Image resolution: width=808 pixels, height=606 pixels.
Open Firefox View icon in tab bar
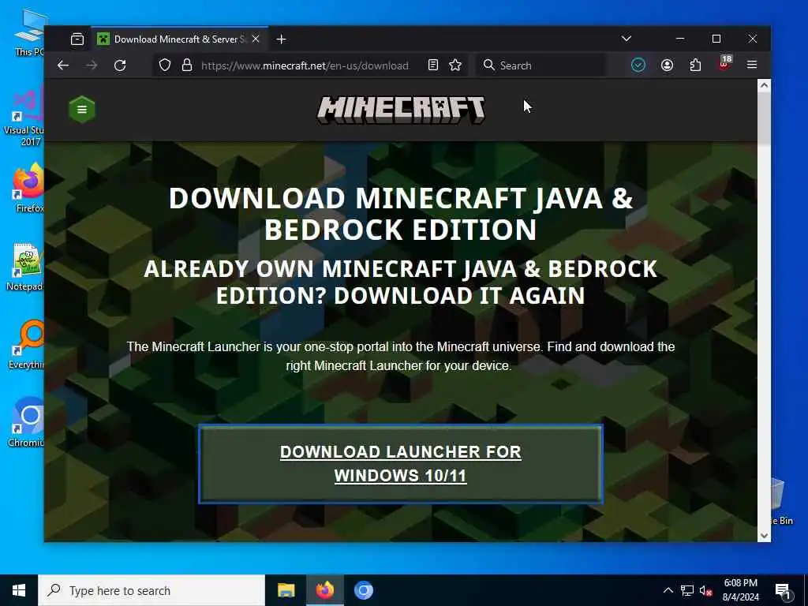(77, 39)
